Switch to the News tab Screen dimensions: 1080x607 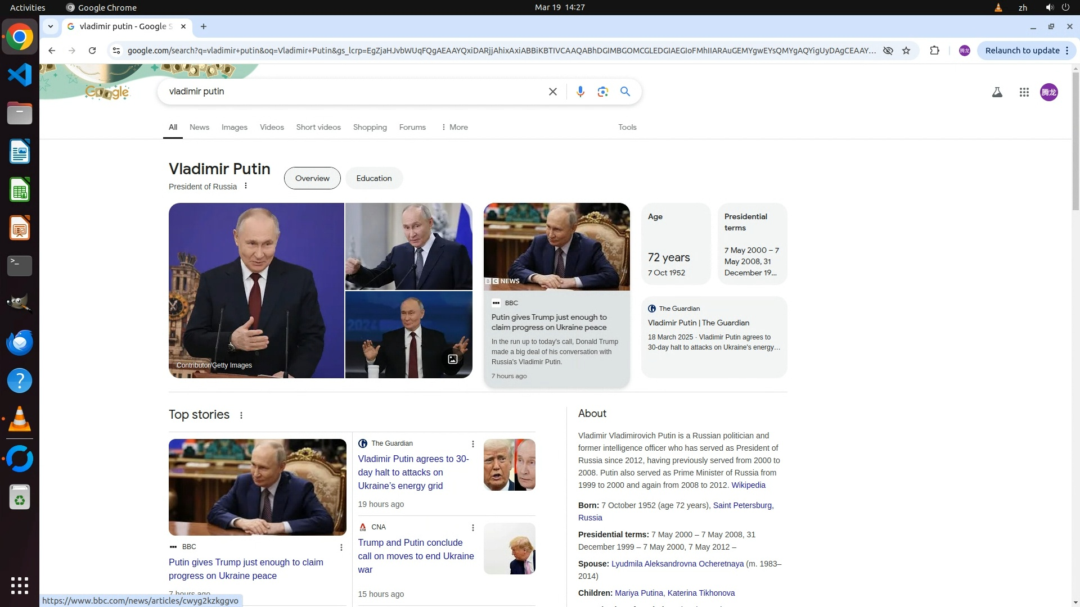199,127
